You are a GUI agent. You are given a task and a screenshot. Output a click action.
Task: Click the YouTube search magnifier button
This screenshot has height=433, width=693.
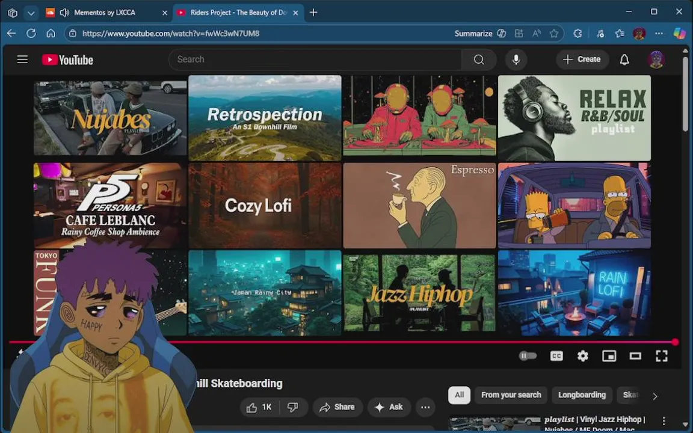pyautogui.click(x=479, y=59)
